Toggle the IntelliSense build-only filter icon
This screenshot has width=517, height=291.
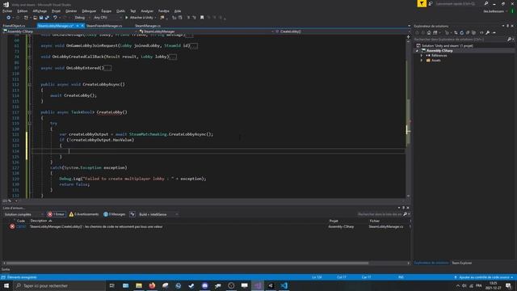(x=132, y=214)
